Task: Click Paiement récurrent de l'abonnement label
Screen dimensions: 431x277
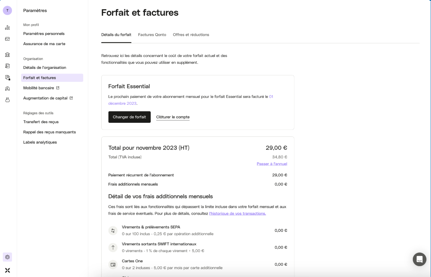Action: pos(141,175)
